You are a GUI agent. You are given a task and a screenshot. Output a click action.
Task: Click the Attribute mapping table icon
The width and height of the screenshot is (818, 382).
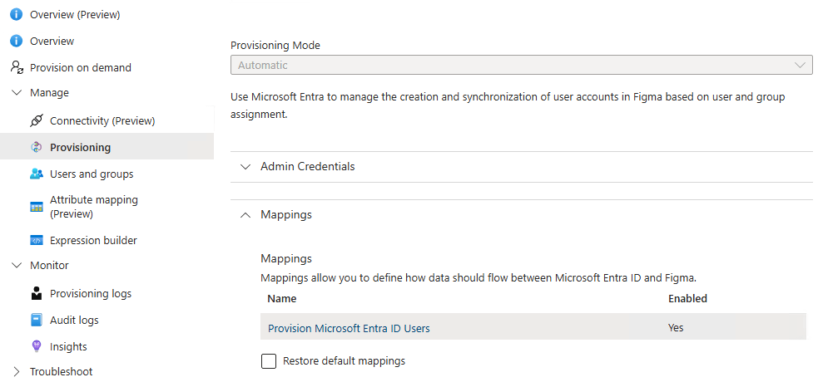[37, 207]
